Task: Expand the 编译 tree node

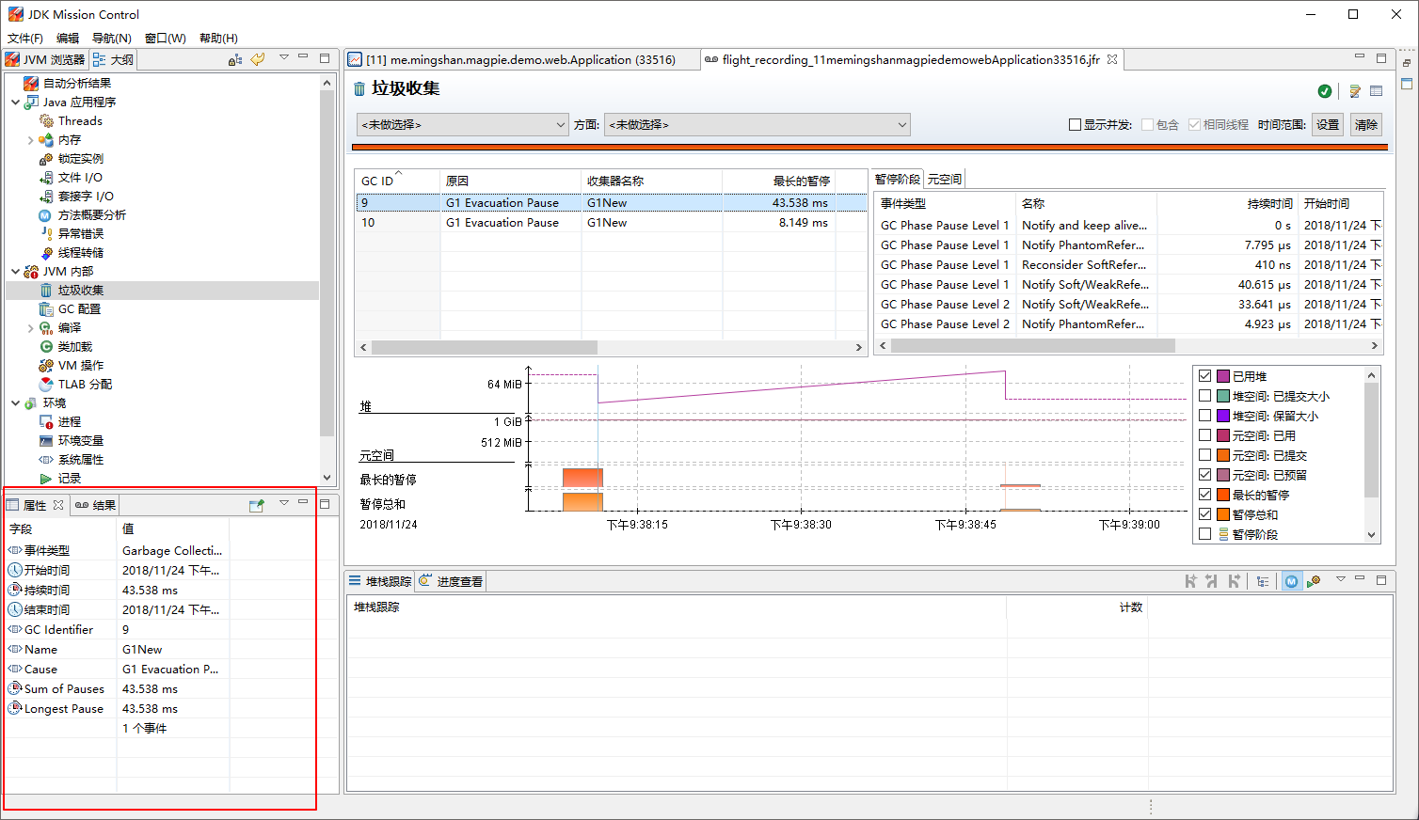Action: [x=30, y=327]
